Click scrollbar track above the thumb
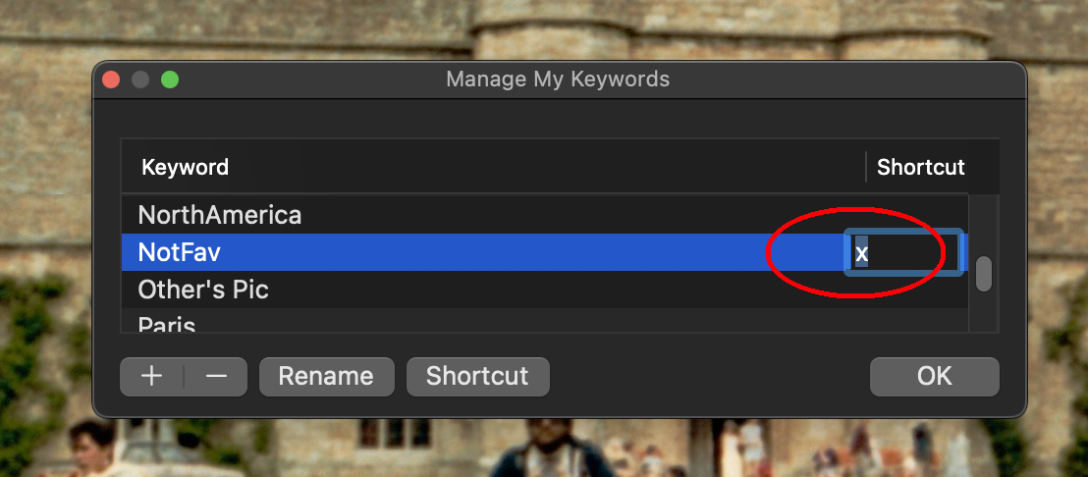Screen dimensions: 1088x477 coord(983,221)
